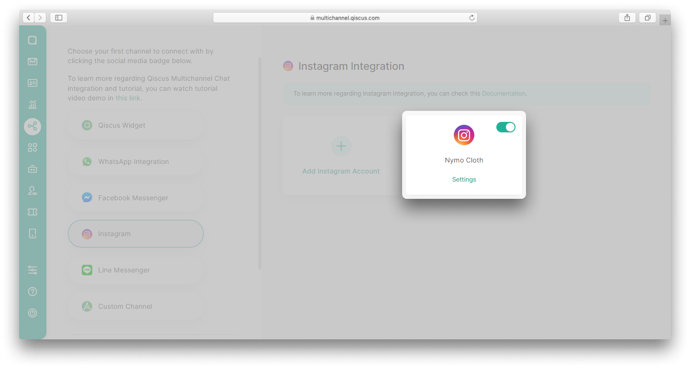Select the Line Messenger channel
The image size is (690, 368).
pos(136,270)
